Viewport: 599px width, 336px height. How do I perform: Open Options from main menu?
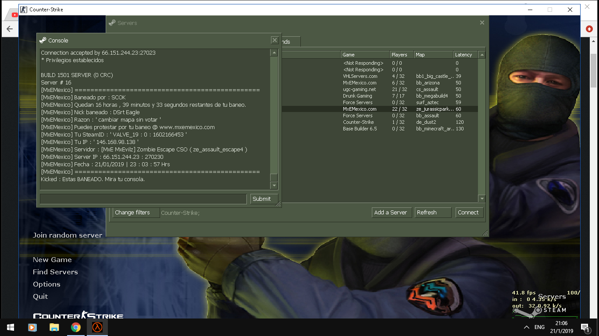pyautogui.click(x=46, y=284)
